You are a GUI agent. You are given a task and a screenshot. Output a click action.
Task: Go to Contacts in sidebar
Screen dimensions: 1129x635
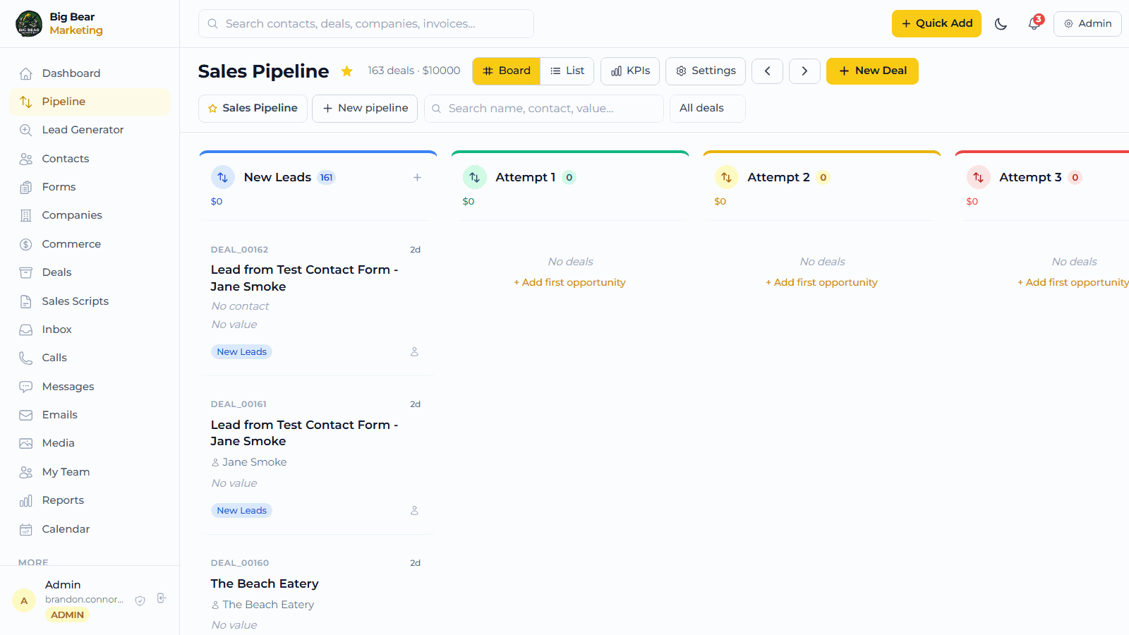90,159
